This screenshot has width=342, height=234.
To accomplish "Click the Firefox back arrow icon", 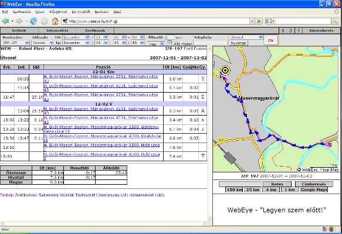I will pos(5,21).
